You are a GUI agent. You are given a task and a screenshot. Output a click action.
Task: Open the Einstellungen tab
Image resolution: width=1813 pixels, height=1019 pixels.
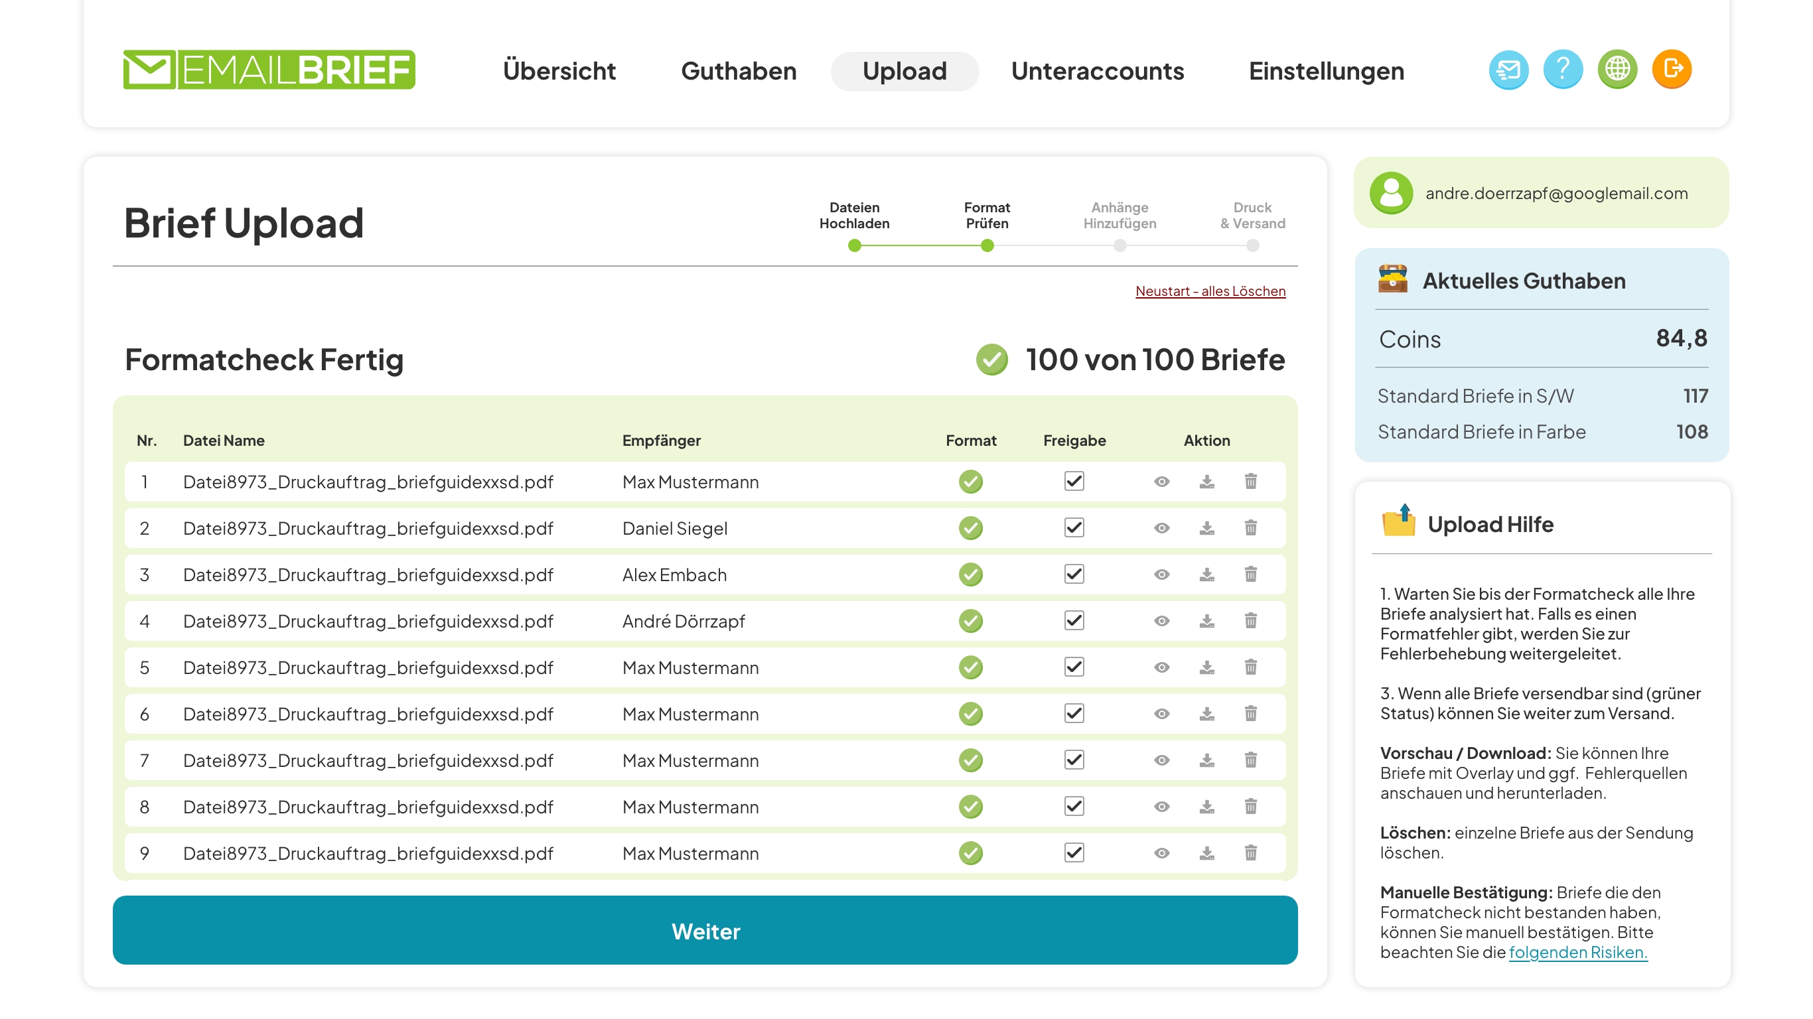pos(1326,71)
